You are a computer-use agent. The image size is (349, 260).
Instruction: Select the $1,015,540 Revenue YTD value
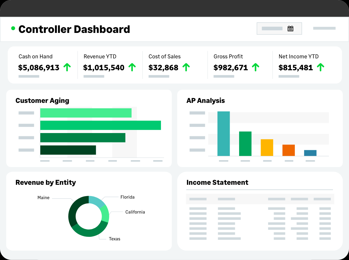click(104, 67)
